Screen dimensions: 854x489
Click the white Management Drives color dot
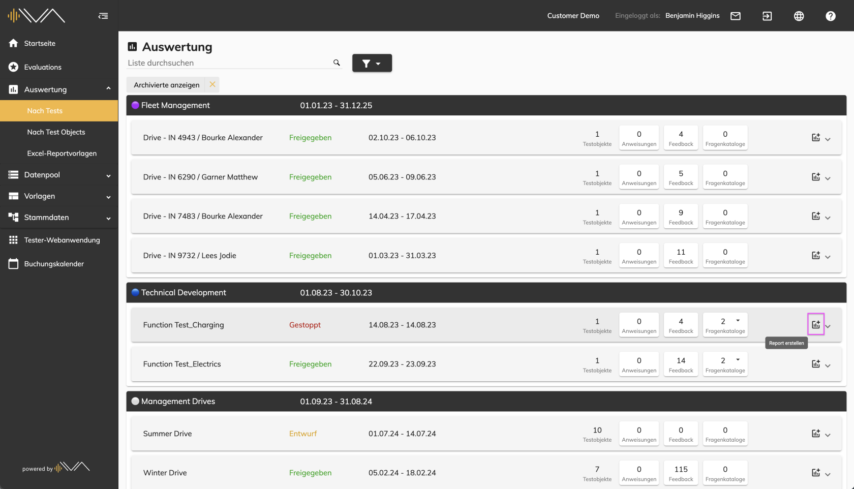[135, 401]
